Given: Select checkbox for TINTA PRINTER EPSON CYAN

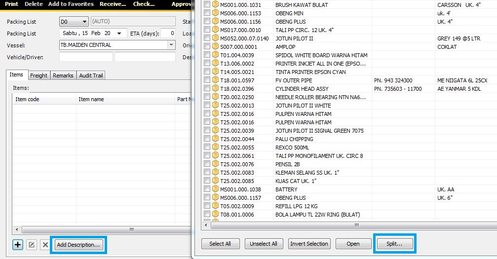Looking at the screenshot, I should (207, 72).
